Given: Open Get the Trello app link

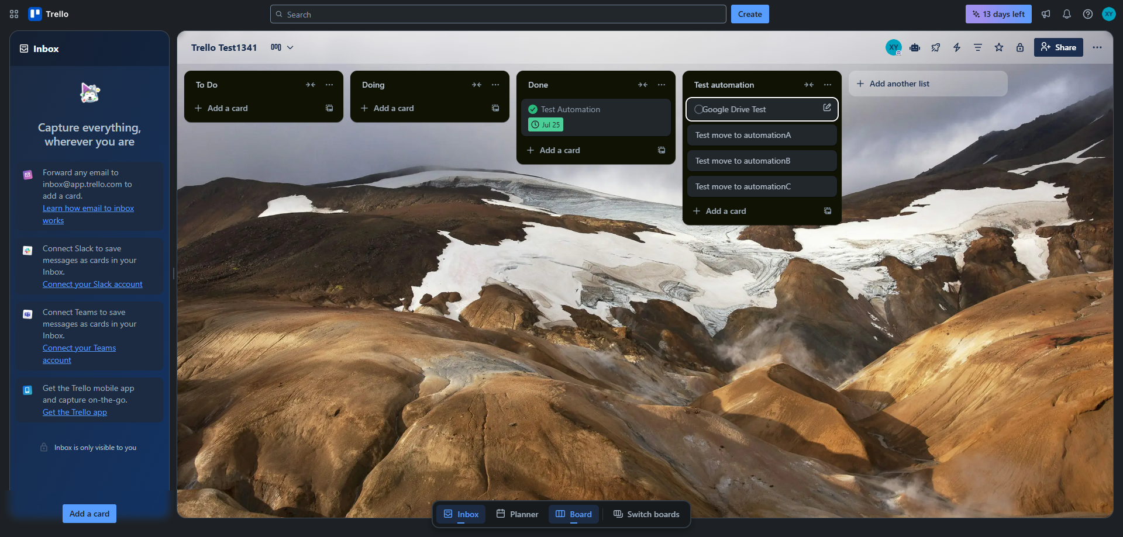Looking at the screenshot, I should point(75,412).
